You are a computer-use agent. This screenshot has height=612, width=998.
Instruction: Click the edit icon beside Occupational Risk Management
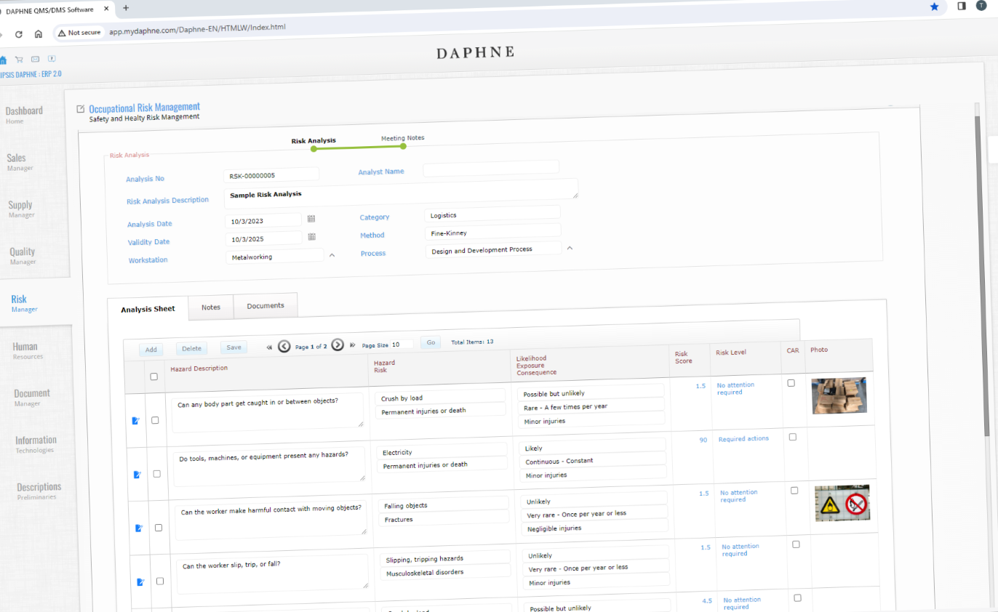click(x=81, y=109)
